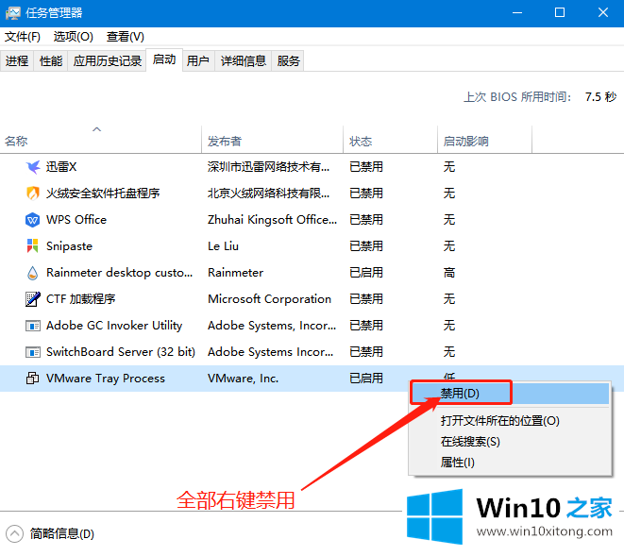624x556 pixels.
Task: Sort by 启动影响 column header
Action: (484, 142)
